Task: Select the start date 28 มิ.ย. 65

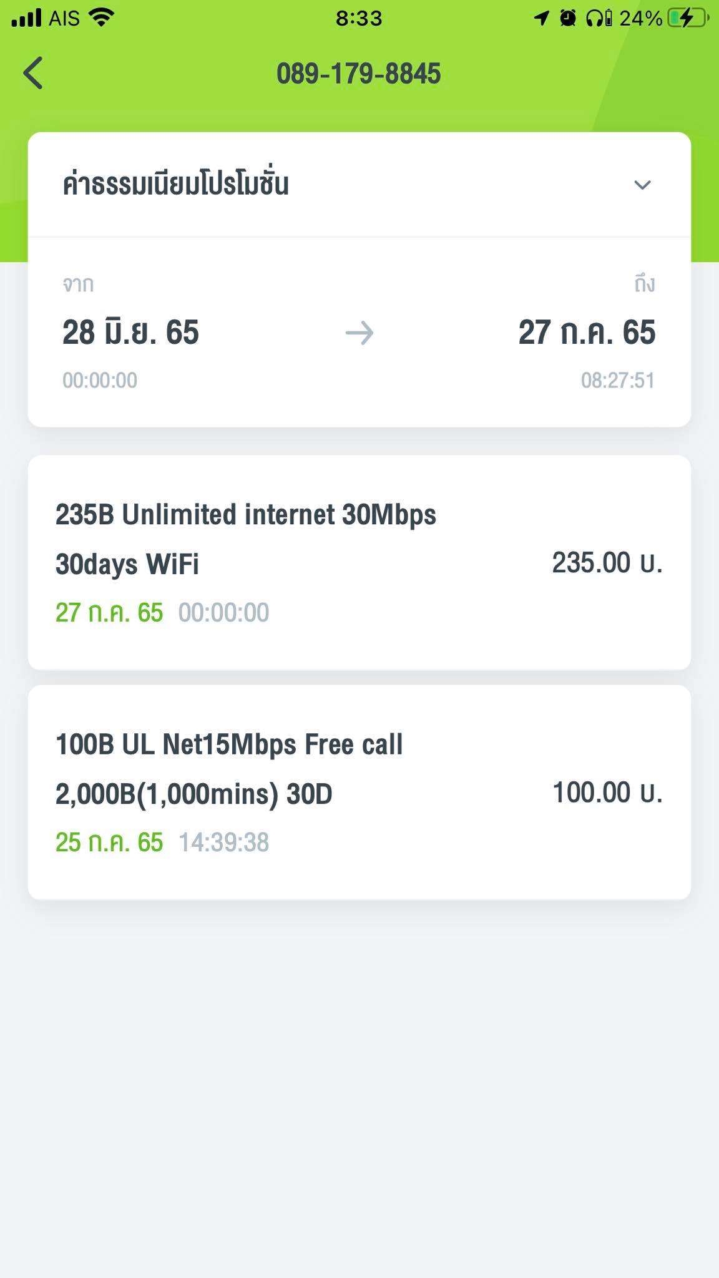Action: pyautogui.click(x=130, y=332)
